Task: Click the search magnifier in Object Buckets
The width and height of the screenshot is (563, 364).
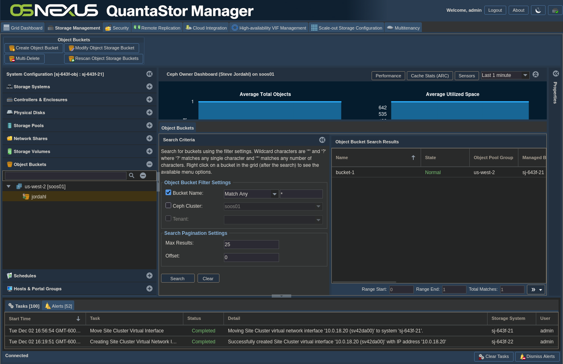Action: click(131, 175)
